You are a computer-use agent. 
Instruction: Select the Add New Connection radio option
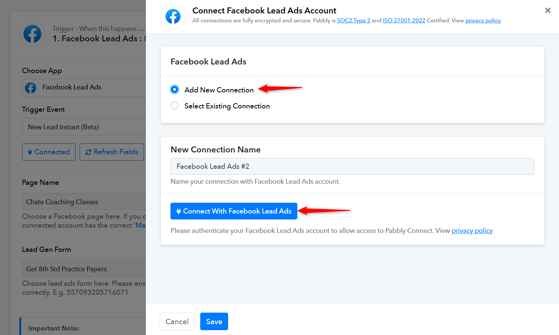pyautogui.click(x=175, y=89)
